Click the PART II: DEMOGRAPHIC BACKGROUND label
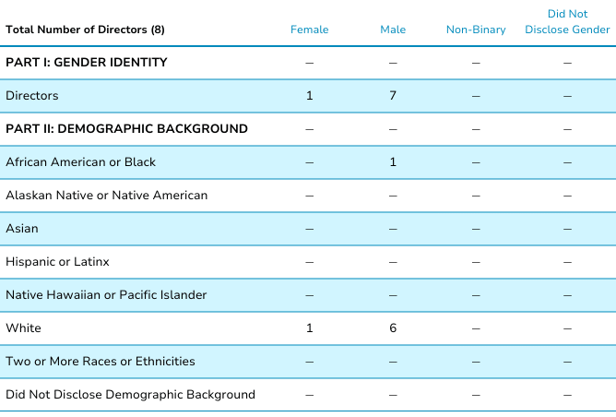Screen dimensions: 616x417 click(x=126, y=129)
